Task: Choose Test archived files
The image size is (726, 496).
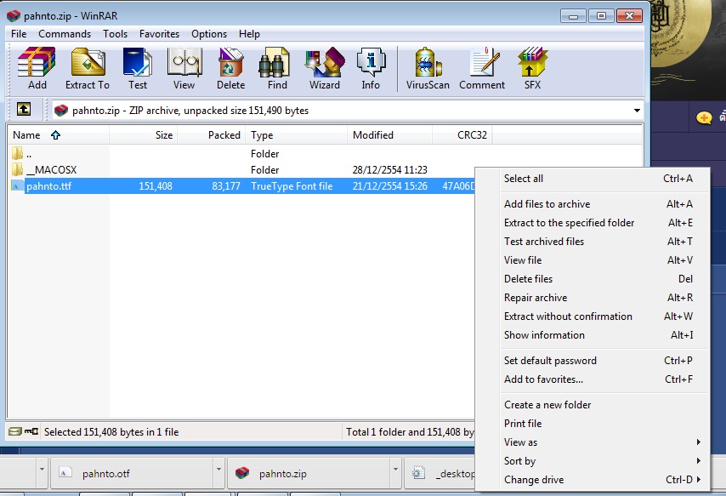Action: point(593,241)
